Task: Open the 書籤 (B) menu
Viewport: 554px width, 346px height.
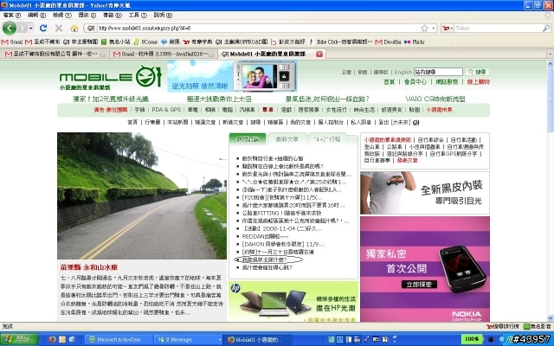Action: (113, 16)
